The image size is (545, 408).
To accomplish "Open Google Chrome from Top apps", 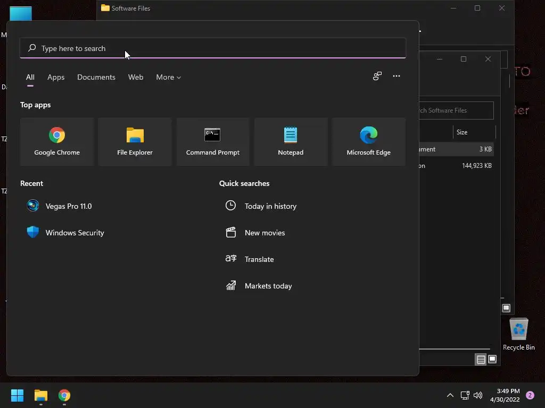I will pos(57,141).
